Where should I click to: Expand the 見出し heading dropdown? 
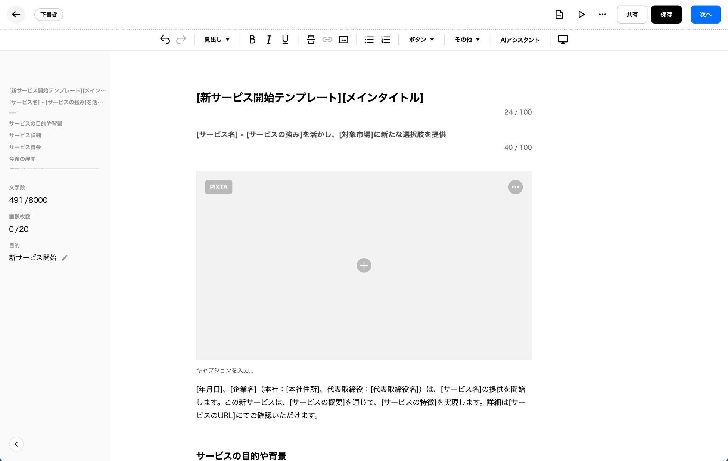[x=217, y=40]
